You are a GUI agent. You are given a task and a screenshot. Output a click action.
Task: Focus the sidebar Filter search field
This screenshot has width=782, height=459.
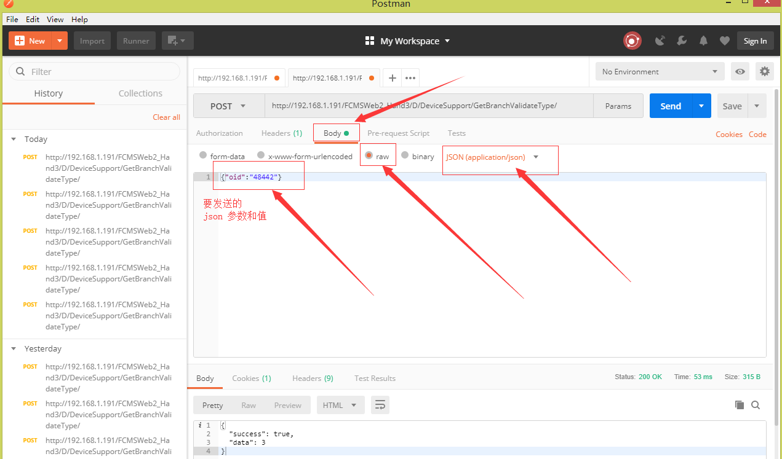[94, 71]
